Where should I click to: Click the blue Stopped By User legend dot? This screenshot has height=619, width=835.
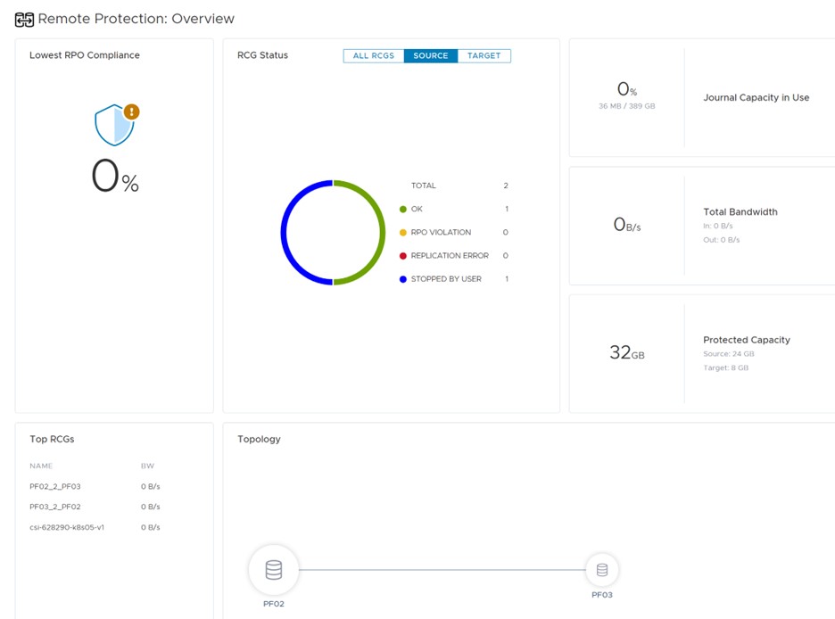pyautogui.click(x=403, y=279)
